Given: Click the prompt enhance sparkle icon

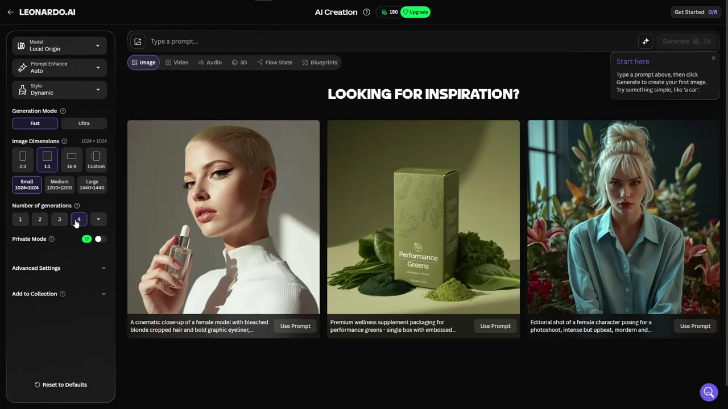Looking at the screenshot, I should (646, 41).
